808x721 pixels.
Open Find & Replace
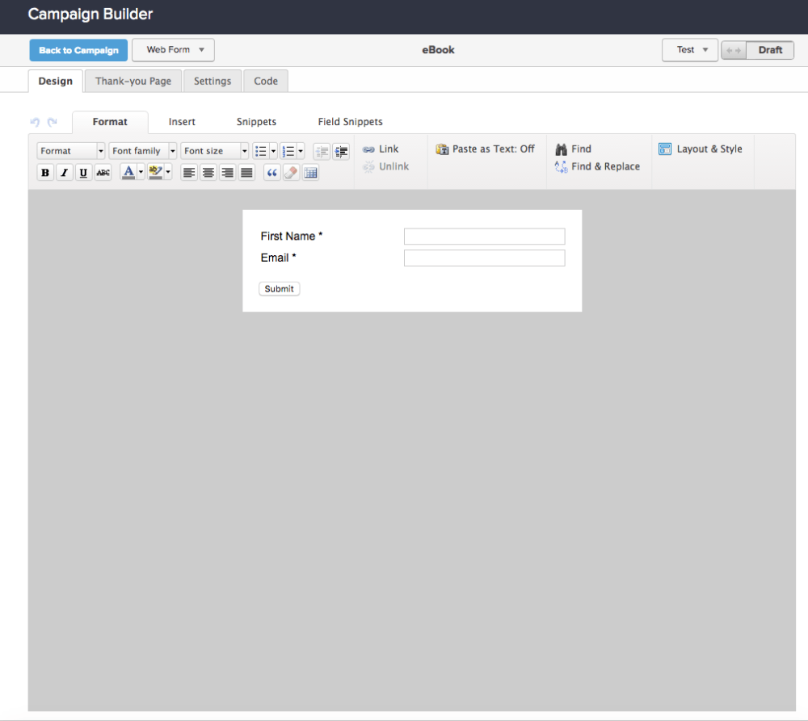[x=597, y=166]
